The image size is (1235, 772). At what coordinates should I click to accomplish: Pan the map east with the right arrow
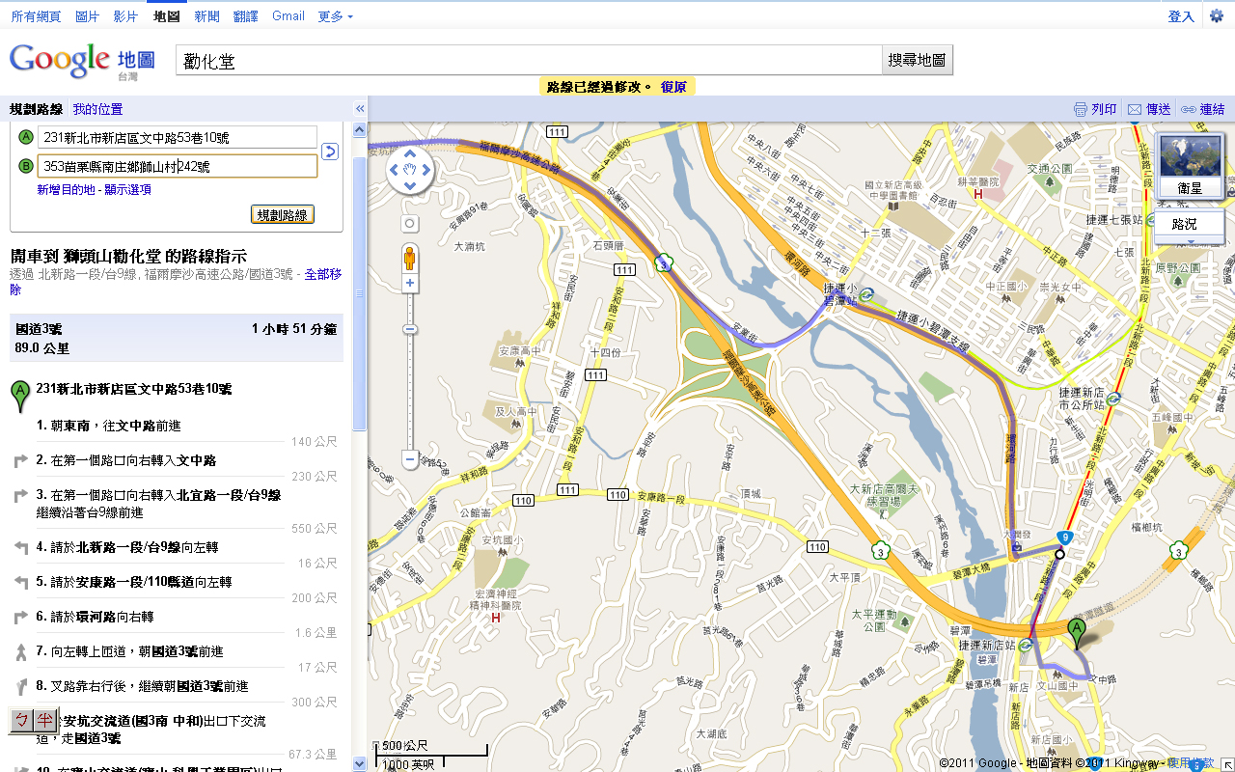427,171
